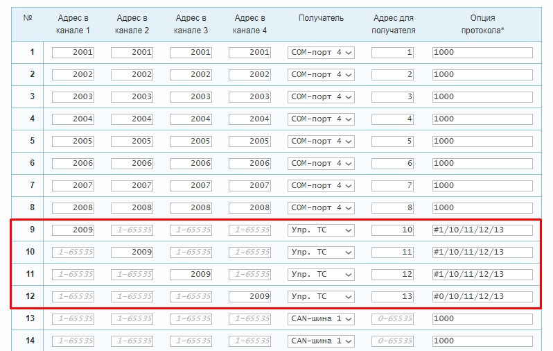
Task: Open the "Упр. ТС" dropdown in row 9
Action: click(321, 230)
